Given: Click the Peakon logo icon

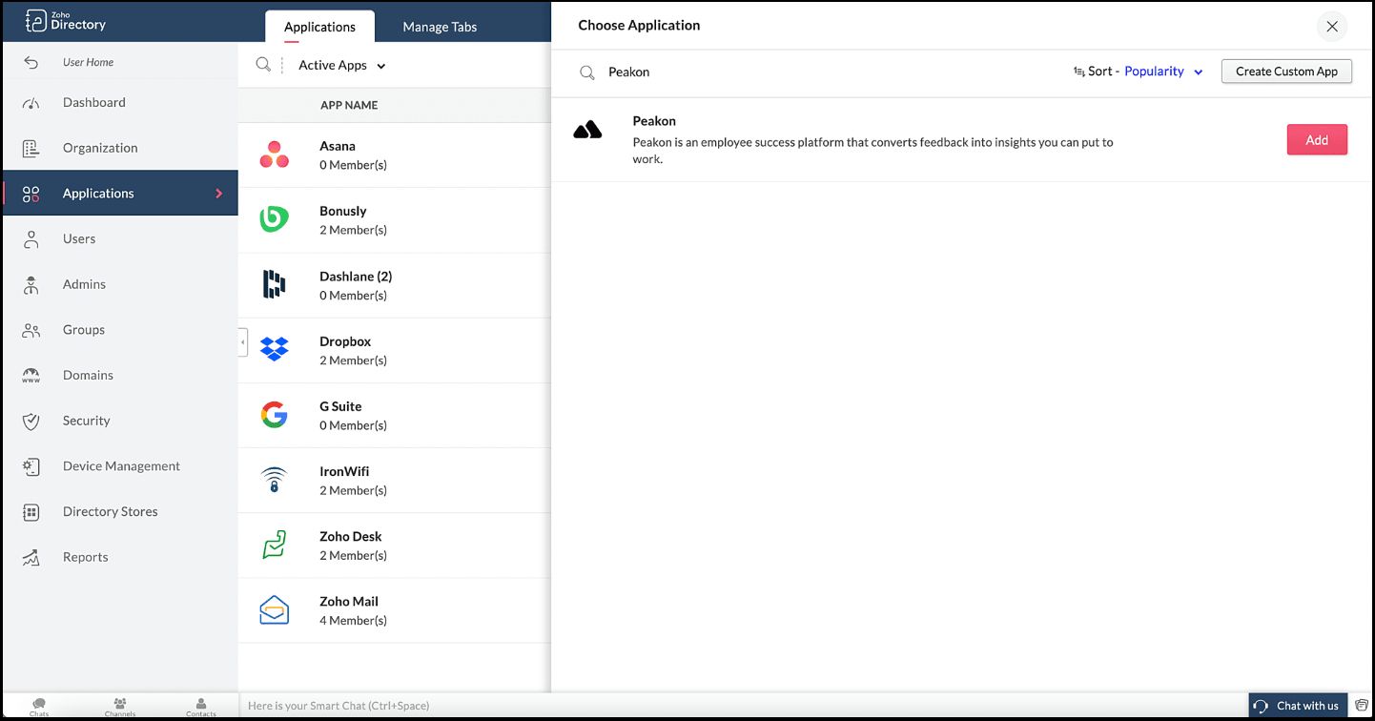Looking at the screenshot, I should 587,131.
